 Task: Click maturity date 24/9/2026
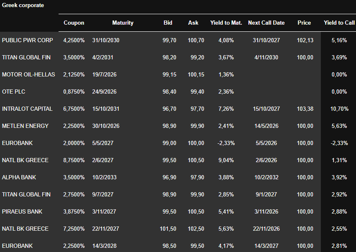(x=105, y=92)
